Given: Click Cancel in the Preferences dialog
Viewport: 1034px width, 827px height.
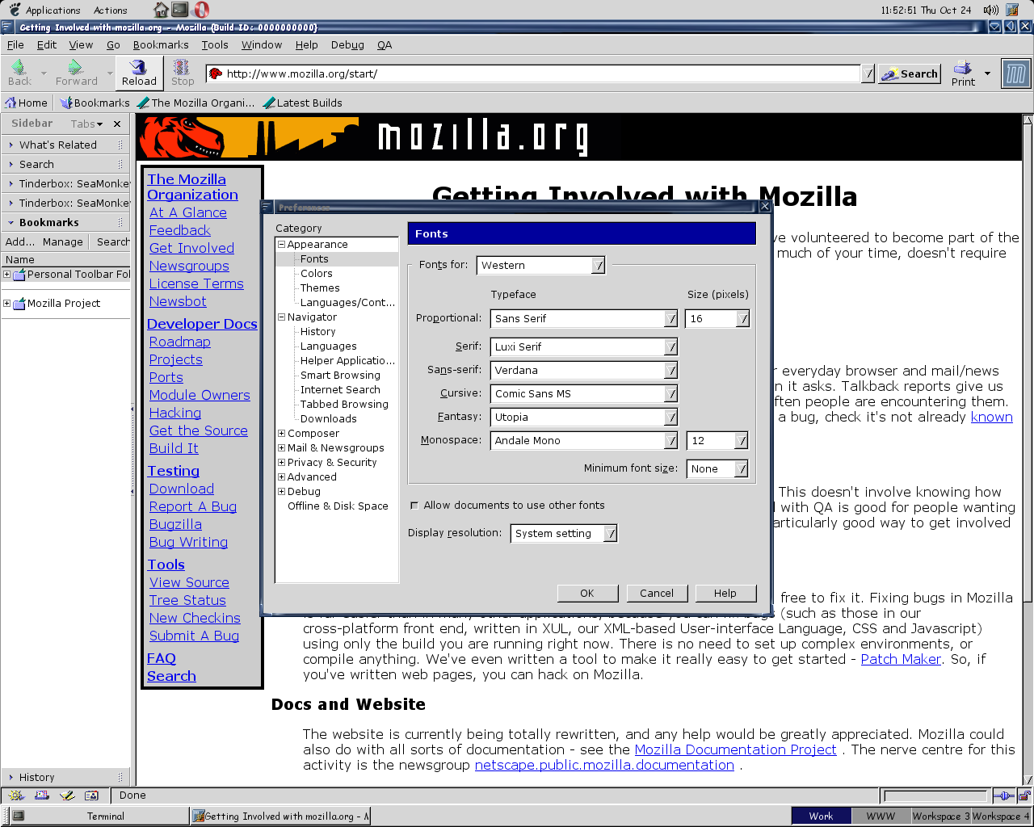Looking at the screenshot, I should coord(657,593).
